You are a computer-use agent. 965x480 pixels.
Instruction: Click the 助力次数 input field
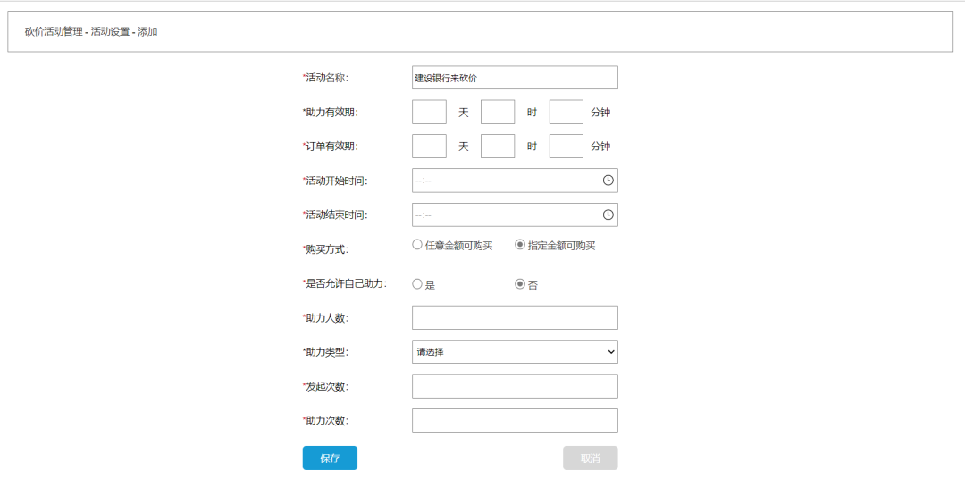pyautogui.click(x=515, y=420)
